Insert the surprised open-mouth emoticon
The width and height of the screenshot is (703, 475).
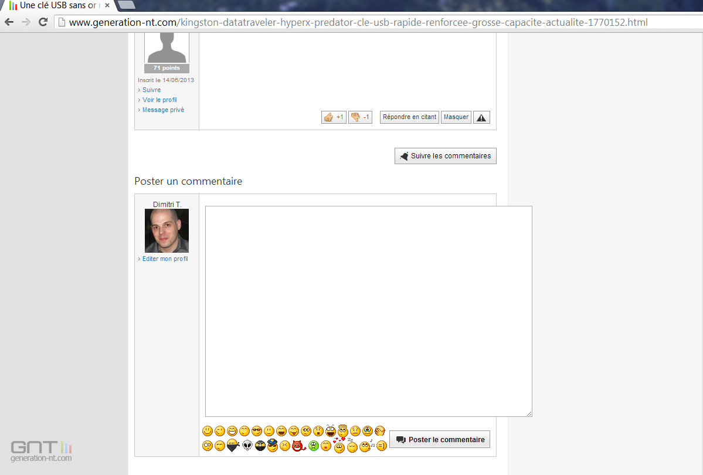(318, 431)
